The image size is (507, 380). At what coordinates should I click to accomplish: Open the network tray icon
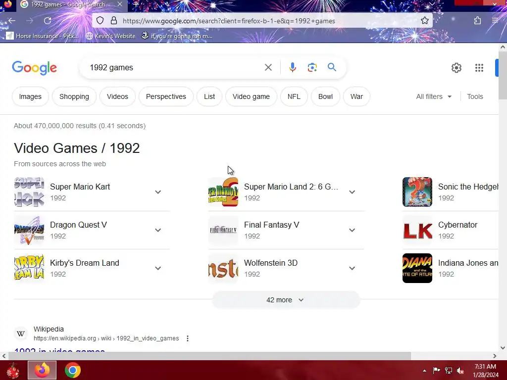click(449, 371)
